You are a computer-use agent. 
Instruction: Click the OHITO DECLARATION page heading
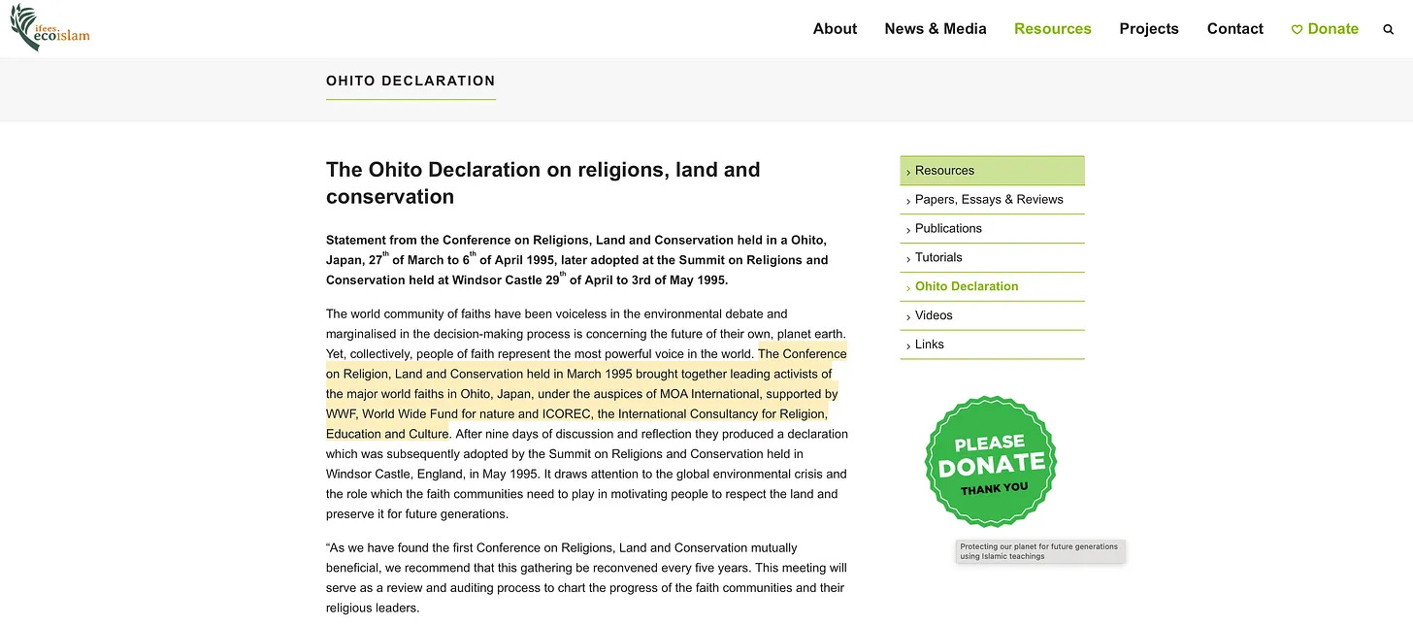point(411,81)
